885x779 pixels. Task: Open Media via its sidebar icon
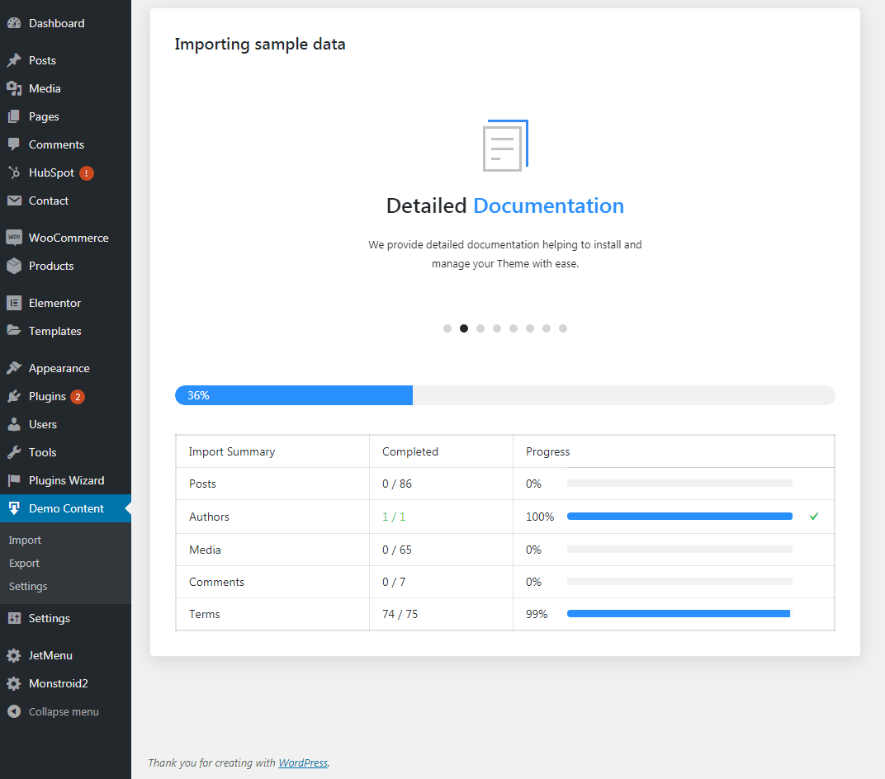[x=14, y=88]
